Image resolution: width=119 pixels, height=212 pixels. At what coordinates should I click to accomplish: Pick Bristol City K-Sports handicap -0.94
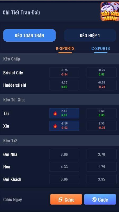click(64, 72)
